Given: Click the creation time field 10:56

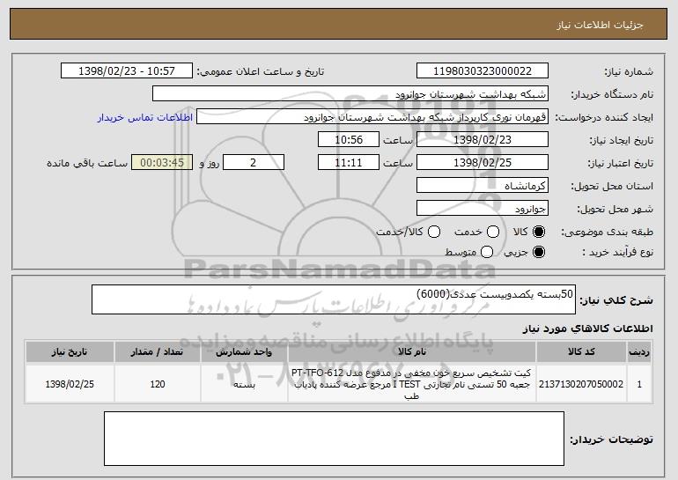Looking at the screenshot, I should click(349, 140).
